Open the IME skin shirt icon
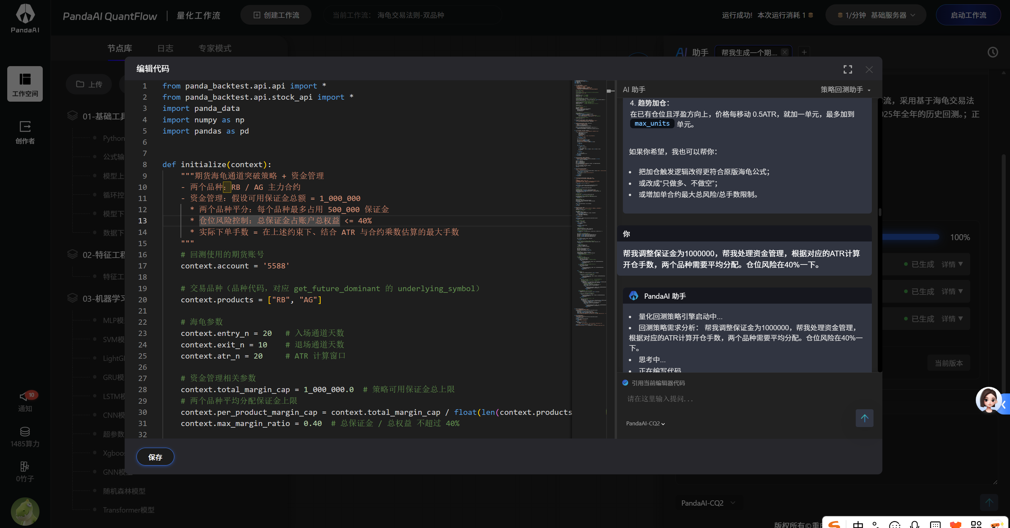Image resolution: width=1010 pixels, height=528 pixels. (955, 524)
